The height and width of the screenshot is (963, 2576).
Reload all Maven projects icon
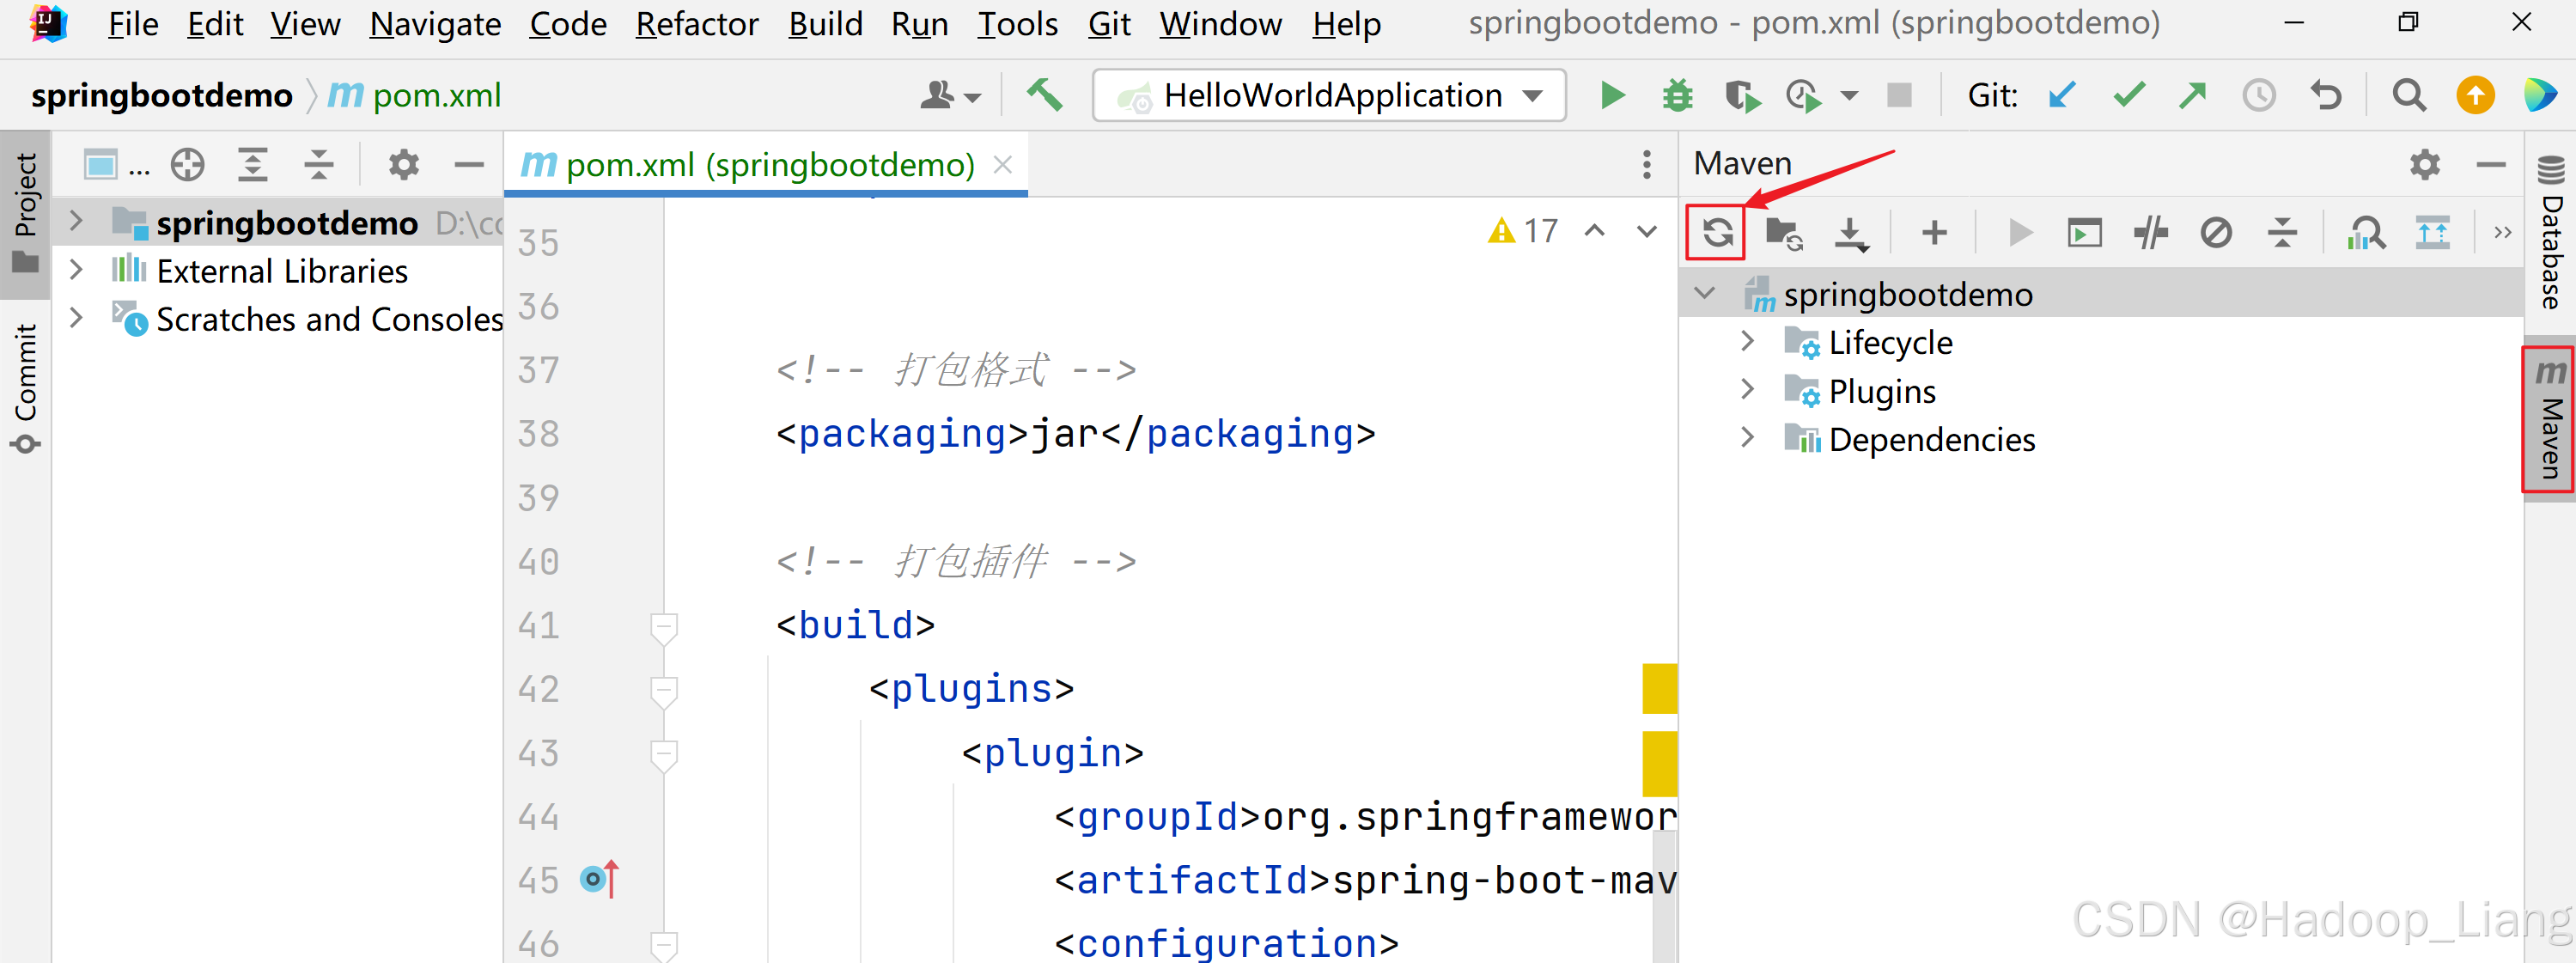1716,233
